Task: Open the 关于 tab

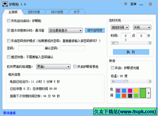Action: (x=77, y=12)
